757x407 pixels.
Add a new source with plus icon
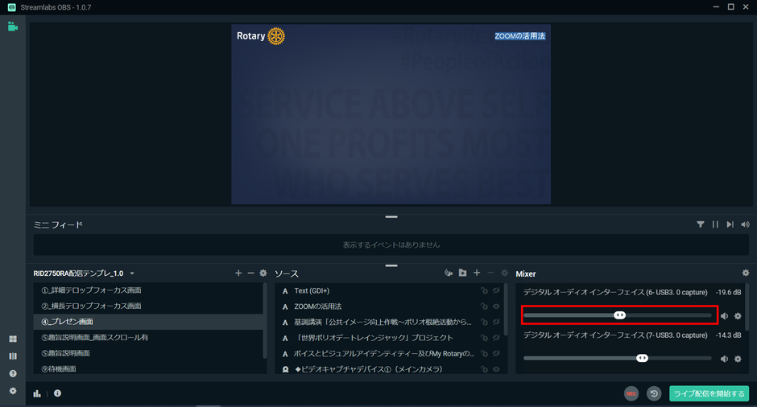point(477,273)
